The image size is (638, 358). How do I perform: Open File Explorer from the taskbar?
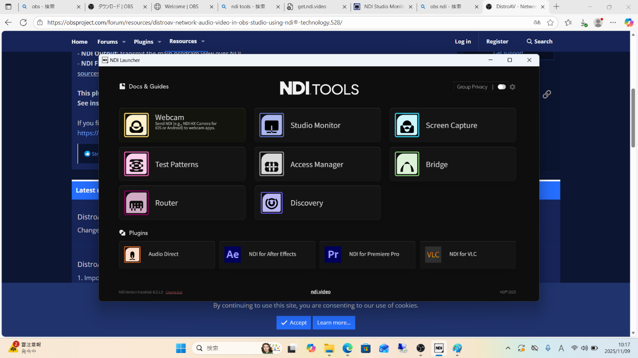pos(329,348)
